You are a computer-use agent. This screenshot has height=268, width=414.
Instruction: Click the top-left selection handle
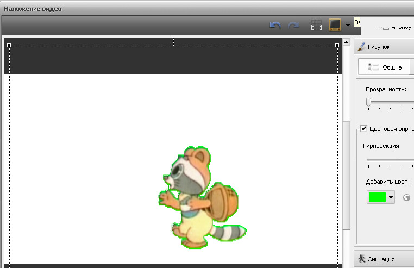point(9,46)
